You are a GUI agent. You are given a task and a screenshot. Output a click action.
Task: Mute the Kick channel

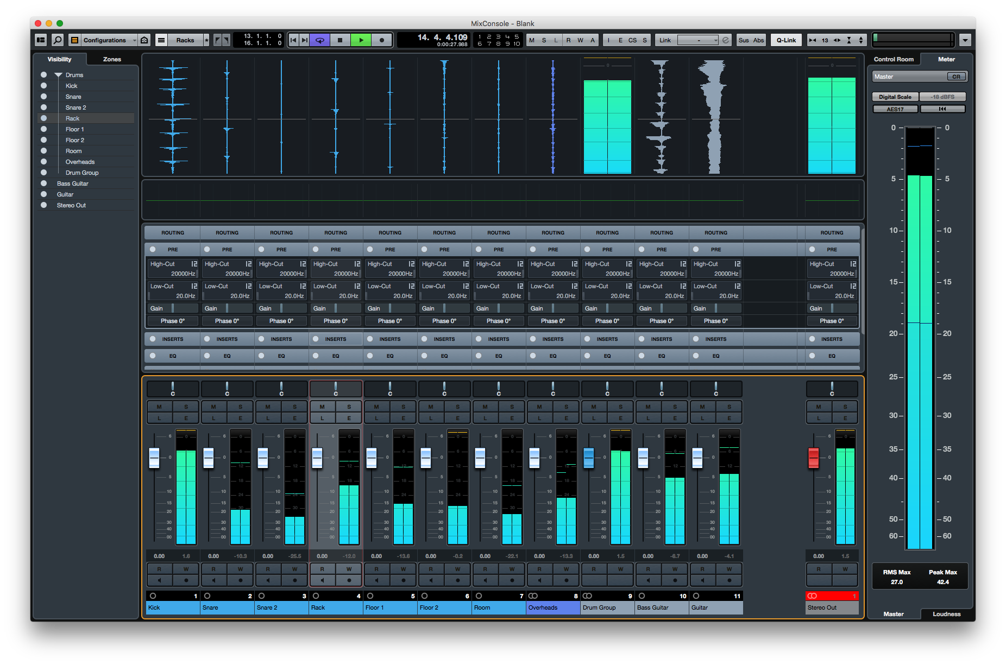tap(159, 407)
